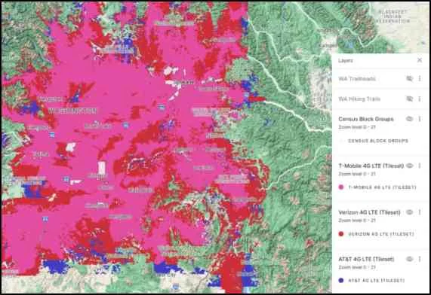Click the pink T-Mobile legend swatch

click(x=341, y=187)
